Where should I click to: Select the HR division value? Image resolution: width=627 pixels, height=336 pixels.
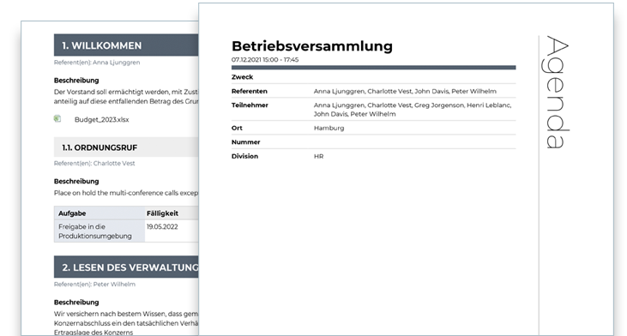pos(319,156)
